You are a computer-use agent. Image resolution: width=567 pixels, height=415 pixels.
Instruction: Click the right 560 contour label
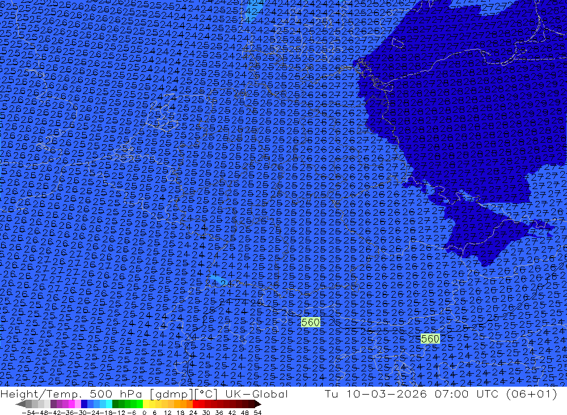tap(430, 339)
